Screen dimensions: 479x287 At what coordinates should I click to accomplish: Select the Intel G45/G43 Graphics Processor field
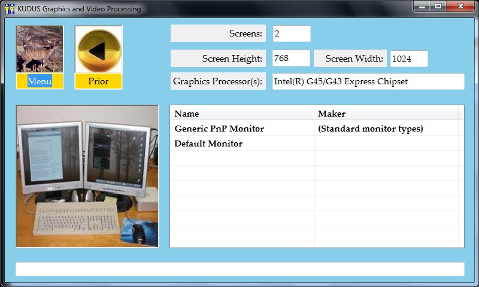click(368, 81)
